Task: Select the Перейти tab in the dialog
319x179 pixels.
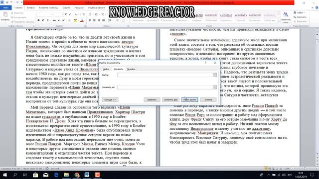Action: coord(131,69)
